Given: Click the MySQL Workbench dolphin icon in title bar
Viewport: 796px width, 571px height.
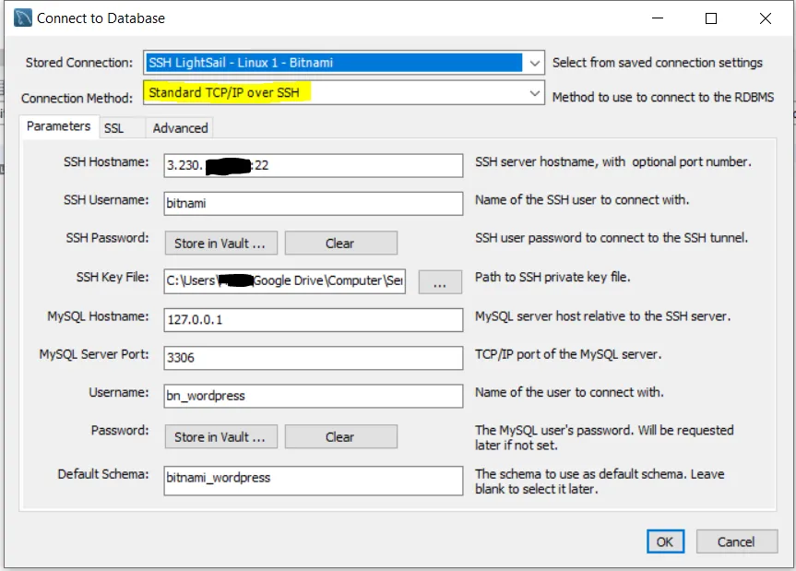Looking at the screenshot, I should [x=23, y=18].
